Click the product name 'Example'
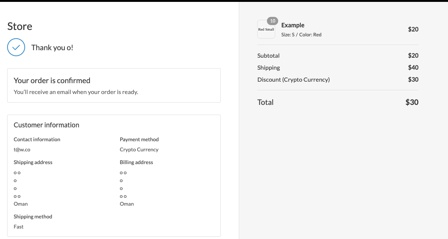 tap(293, 25)
